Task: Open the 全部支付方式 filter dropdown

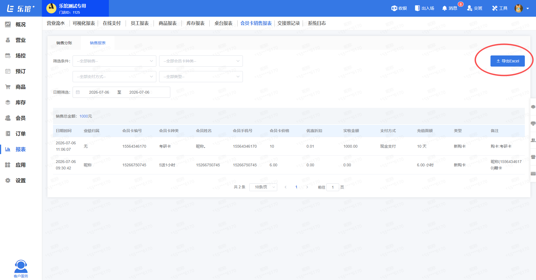Action: (114, 77)
